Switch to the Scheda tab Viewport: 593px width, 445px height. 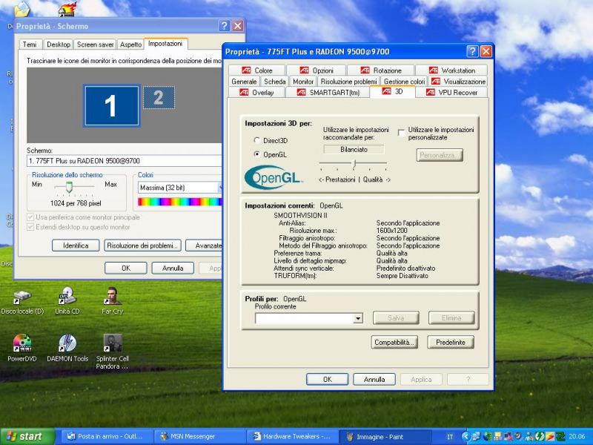tap(274, 82)
